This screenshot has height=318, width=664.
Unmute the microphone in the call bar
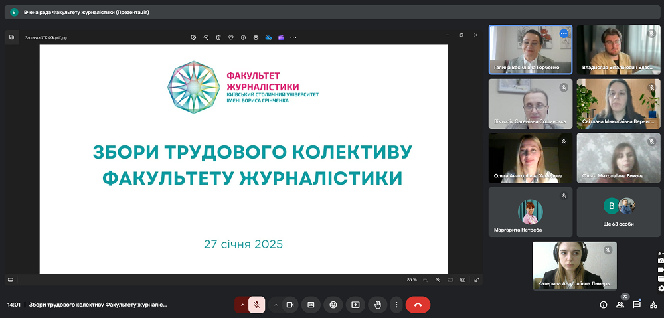click(257, 305)
